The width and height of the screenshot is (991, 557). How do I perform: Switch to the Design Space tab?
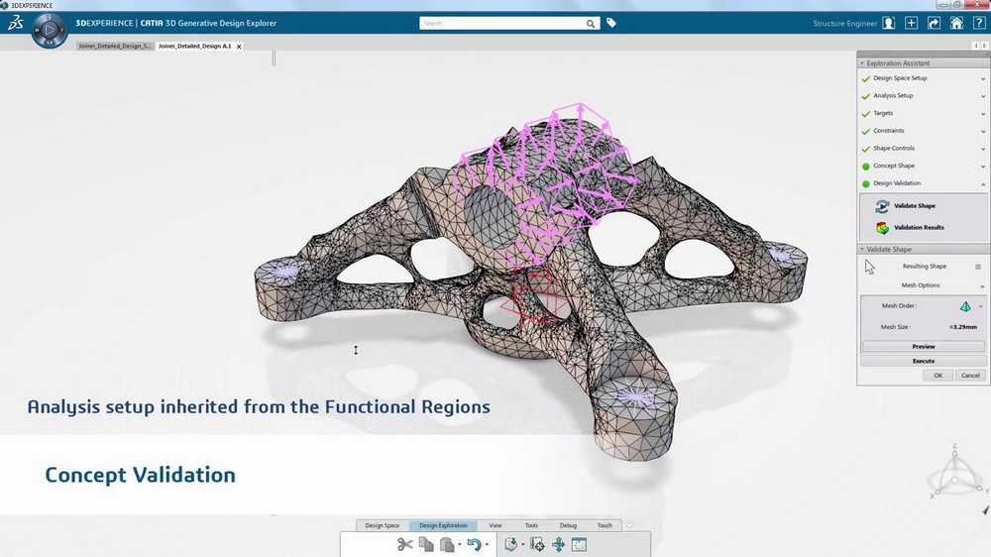pyautogui.click(x=382, y=525)
